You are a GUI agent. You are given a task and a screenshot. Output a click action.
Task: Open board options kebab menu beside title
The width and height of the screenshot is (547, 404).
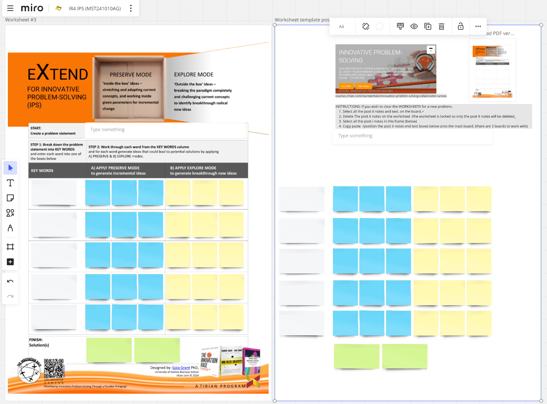pyautogui.click(x=131, y=8)
